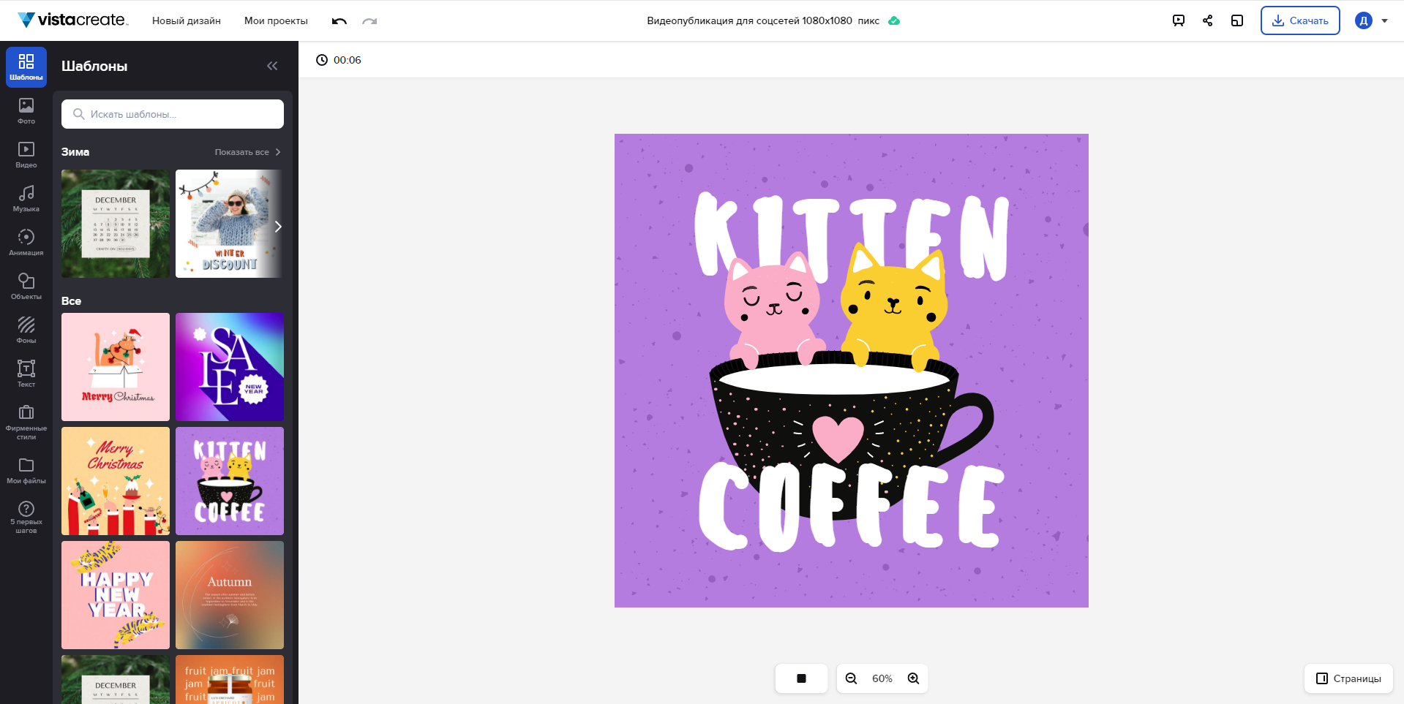This screenshot has height=704, width=1404.
Task: Open the resize design icon
Action: [x=1237, y=20]
